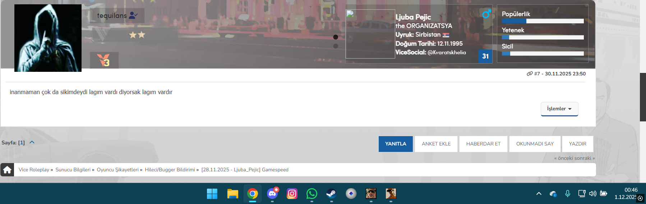
Task: Toggle the microphone icon in system tray
Action: coord(568,194)
